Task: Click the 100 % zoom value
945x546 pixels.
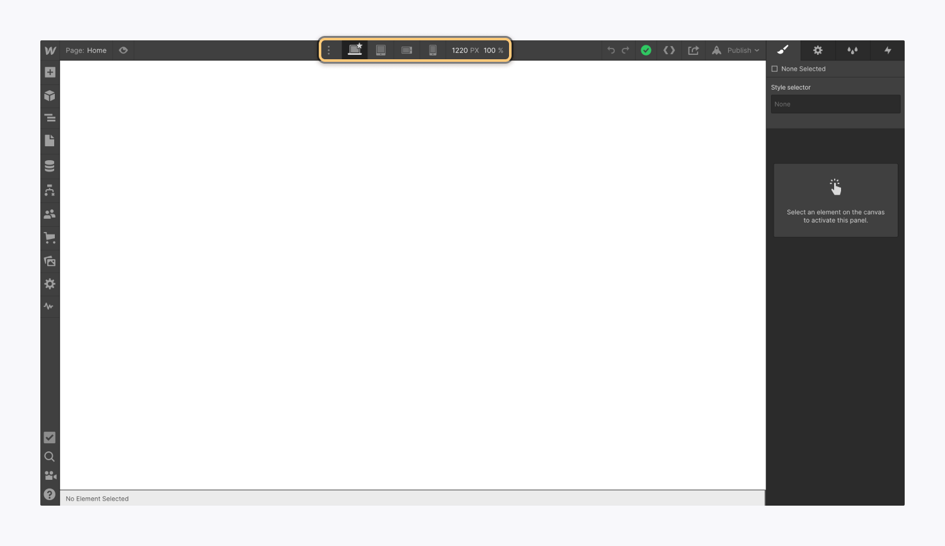Action: coord(494,50)
